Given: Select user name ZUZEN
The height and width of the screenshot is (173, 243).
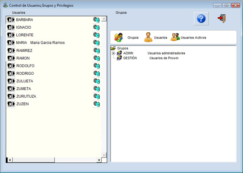Looking at the screenshot, I should click(x=23, y=104).
